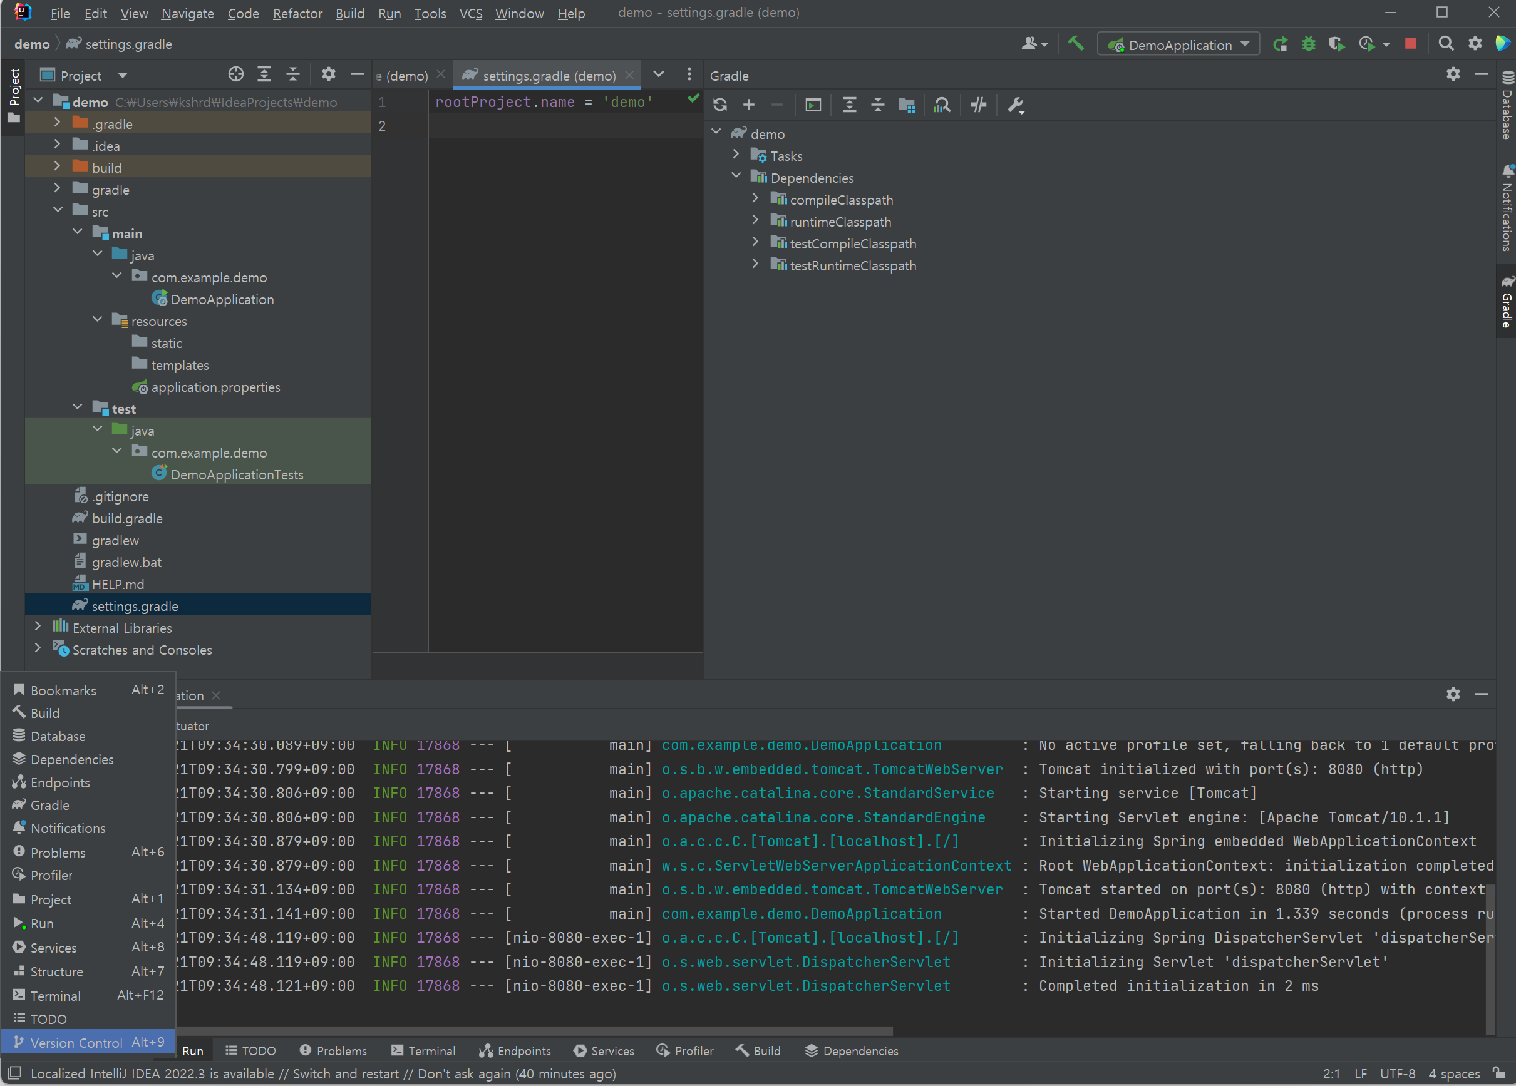Open the Gradle Analyze Dependencies icon
This screenshot has width=1516, height=1086.
pos(942,105)
